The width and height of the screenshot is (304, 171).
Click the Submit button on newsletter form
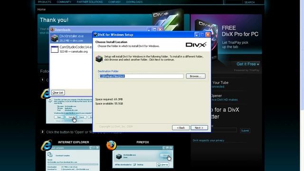point(245,131)
